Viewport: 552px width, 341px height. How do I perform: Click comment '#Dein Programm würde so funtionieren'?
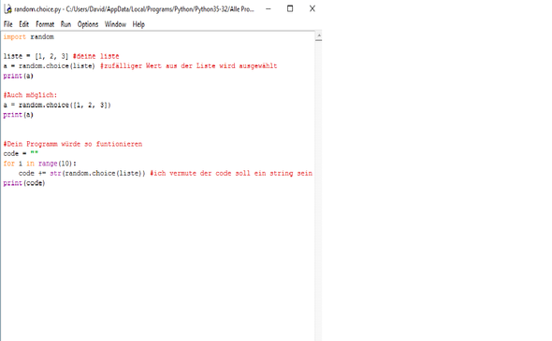(73, 144)
